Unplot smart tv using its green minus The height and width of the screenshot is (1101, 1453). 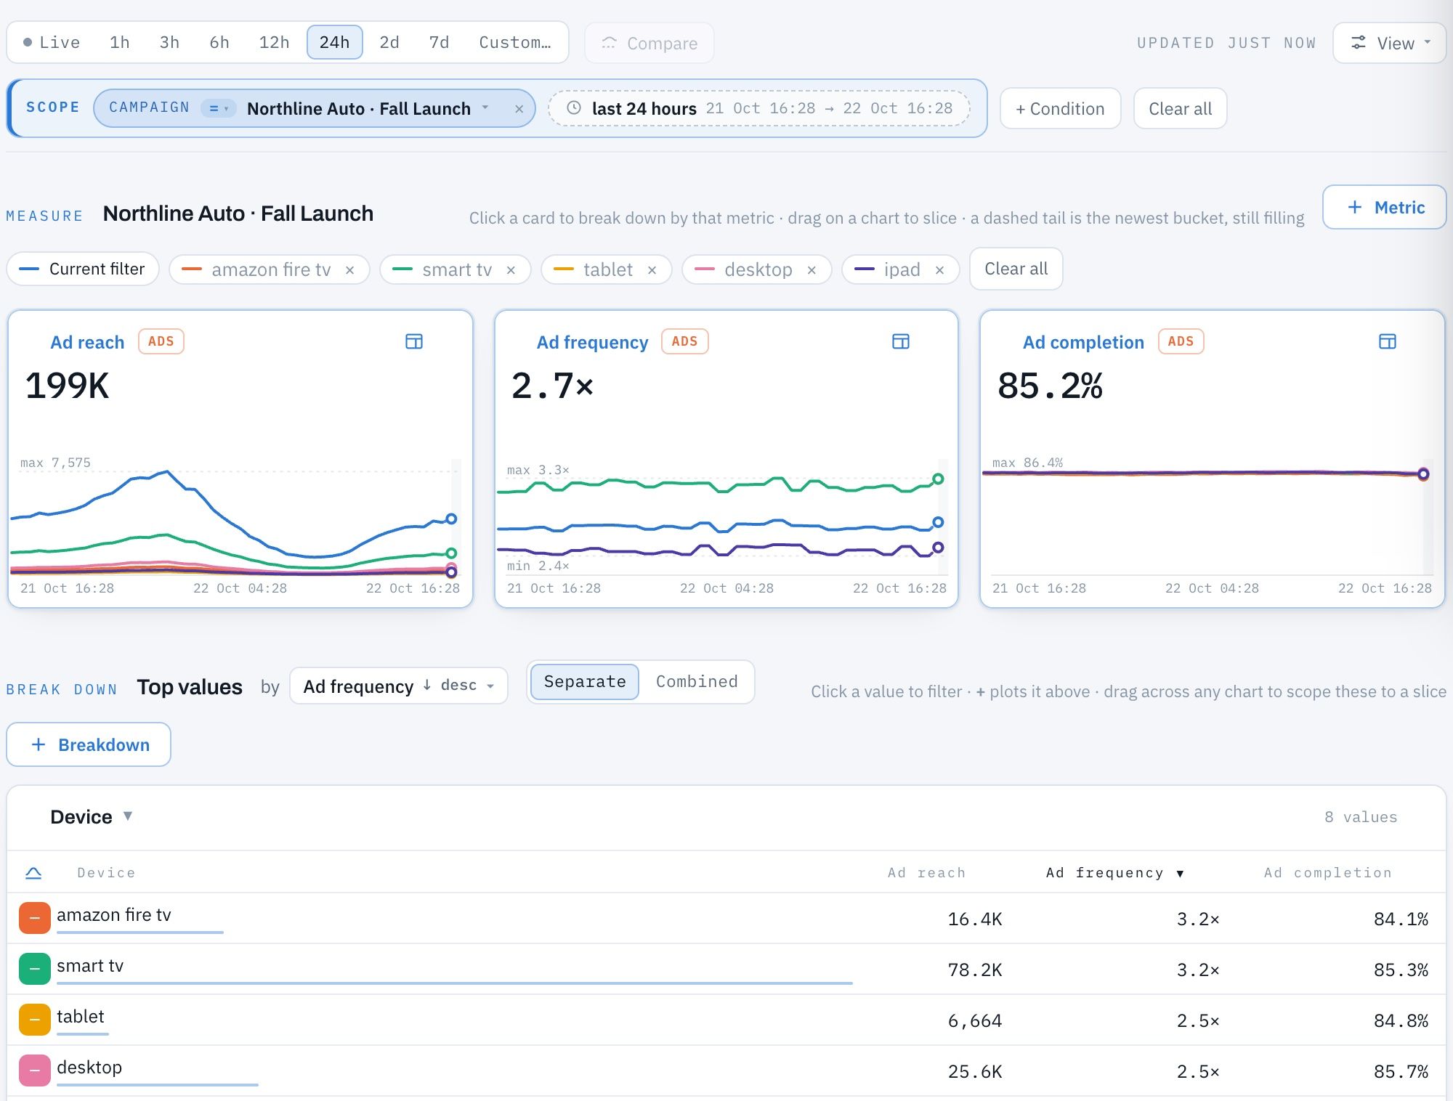coord(35,969)
